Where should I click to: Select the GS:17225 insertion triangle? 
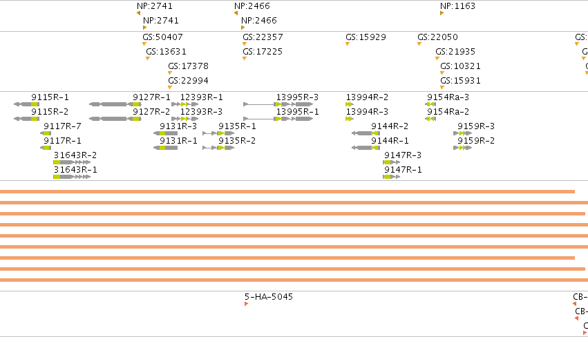click(x=245, y=59)
